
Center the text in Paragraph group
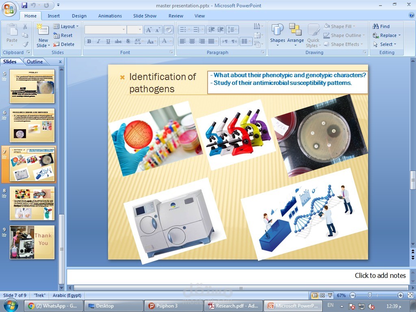click(x=192, y=41)
